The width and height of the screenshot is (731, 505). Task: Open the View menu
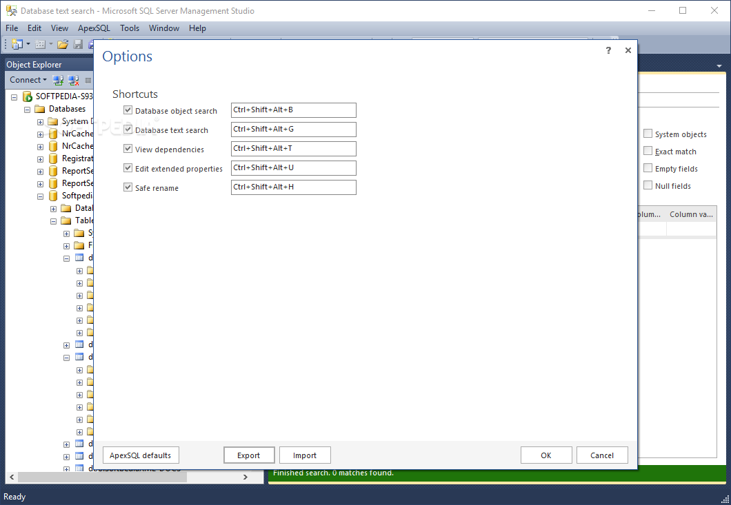59,28
